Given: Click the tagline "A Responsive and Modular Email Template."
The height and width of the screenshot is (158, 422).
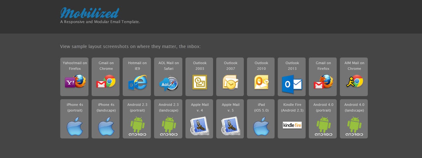Looking at the screenshot, I should (100, 22).
